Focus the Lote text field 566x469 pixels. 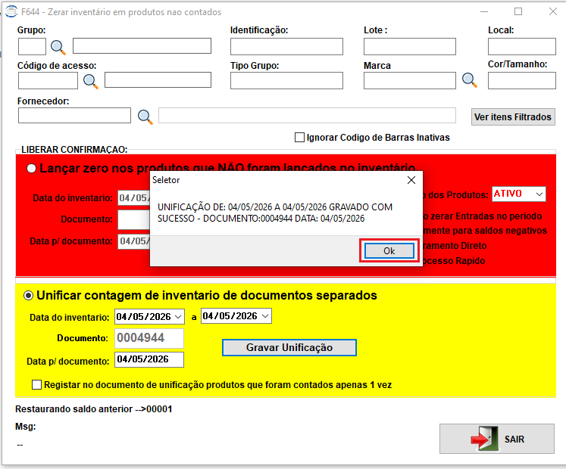[410, 46]
